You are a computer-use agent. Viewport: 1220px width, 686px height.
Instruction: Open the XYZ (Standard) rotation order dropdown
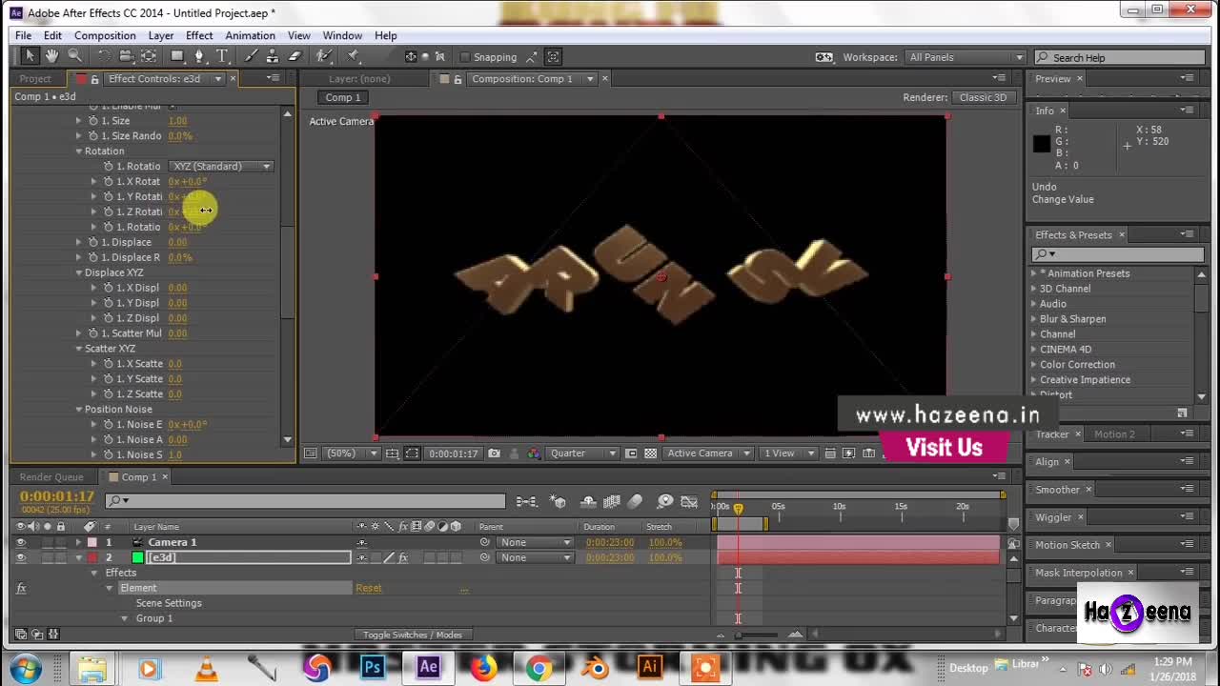(222, 167)
